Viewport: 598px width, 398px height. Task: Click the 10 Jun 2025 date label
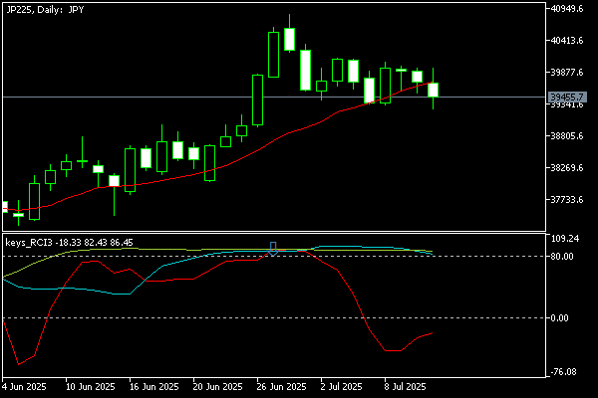tap(91, 387)
